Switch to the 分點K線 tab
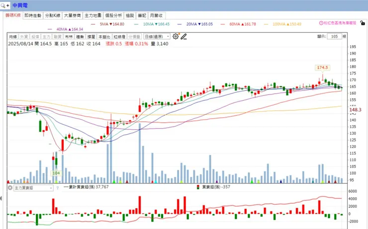The width and height of the screenshot is (368, 229). pyautogui.click(x=53, y=15)
